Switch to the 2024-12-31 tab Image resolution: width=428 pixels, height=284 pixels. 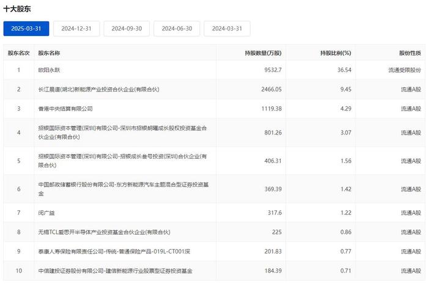[76, 29]
